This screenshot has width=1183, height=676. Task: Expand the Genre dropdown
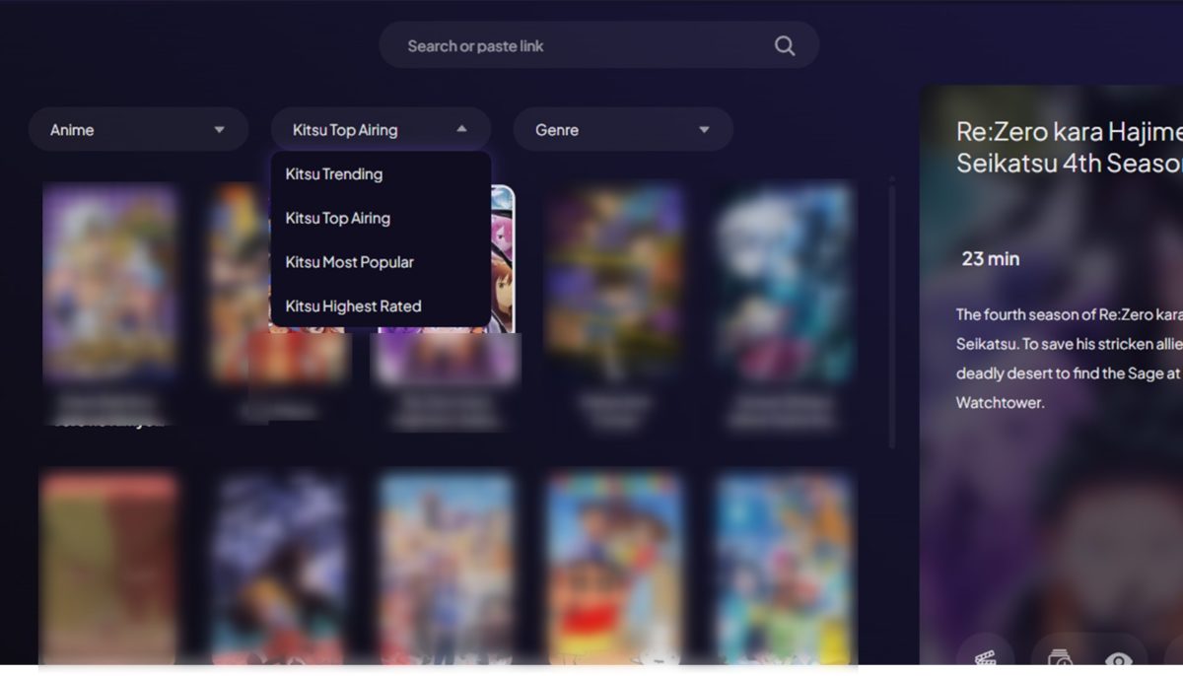(x=623, y=129)
